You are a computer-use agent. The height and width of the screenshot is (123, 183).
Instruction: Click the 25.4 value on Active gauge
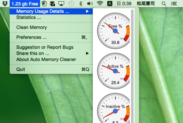click(x=115, y=83)
